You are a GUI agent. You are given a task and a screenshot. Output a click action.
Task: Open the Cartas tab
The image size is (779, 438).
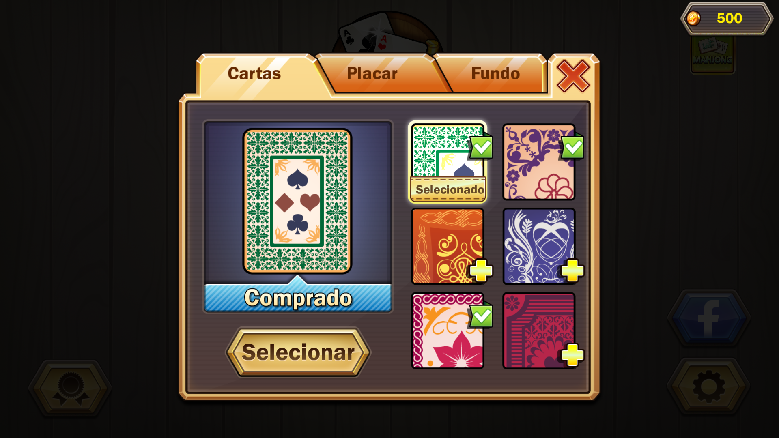click(254, 74)
